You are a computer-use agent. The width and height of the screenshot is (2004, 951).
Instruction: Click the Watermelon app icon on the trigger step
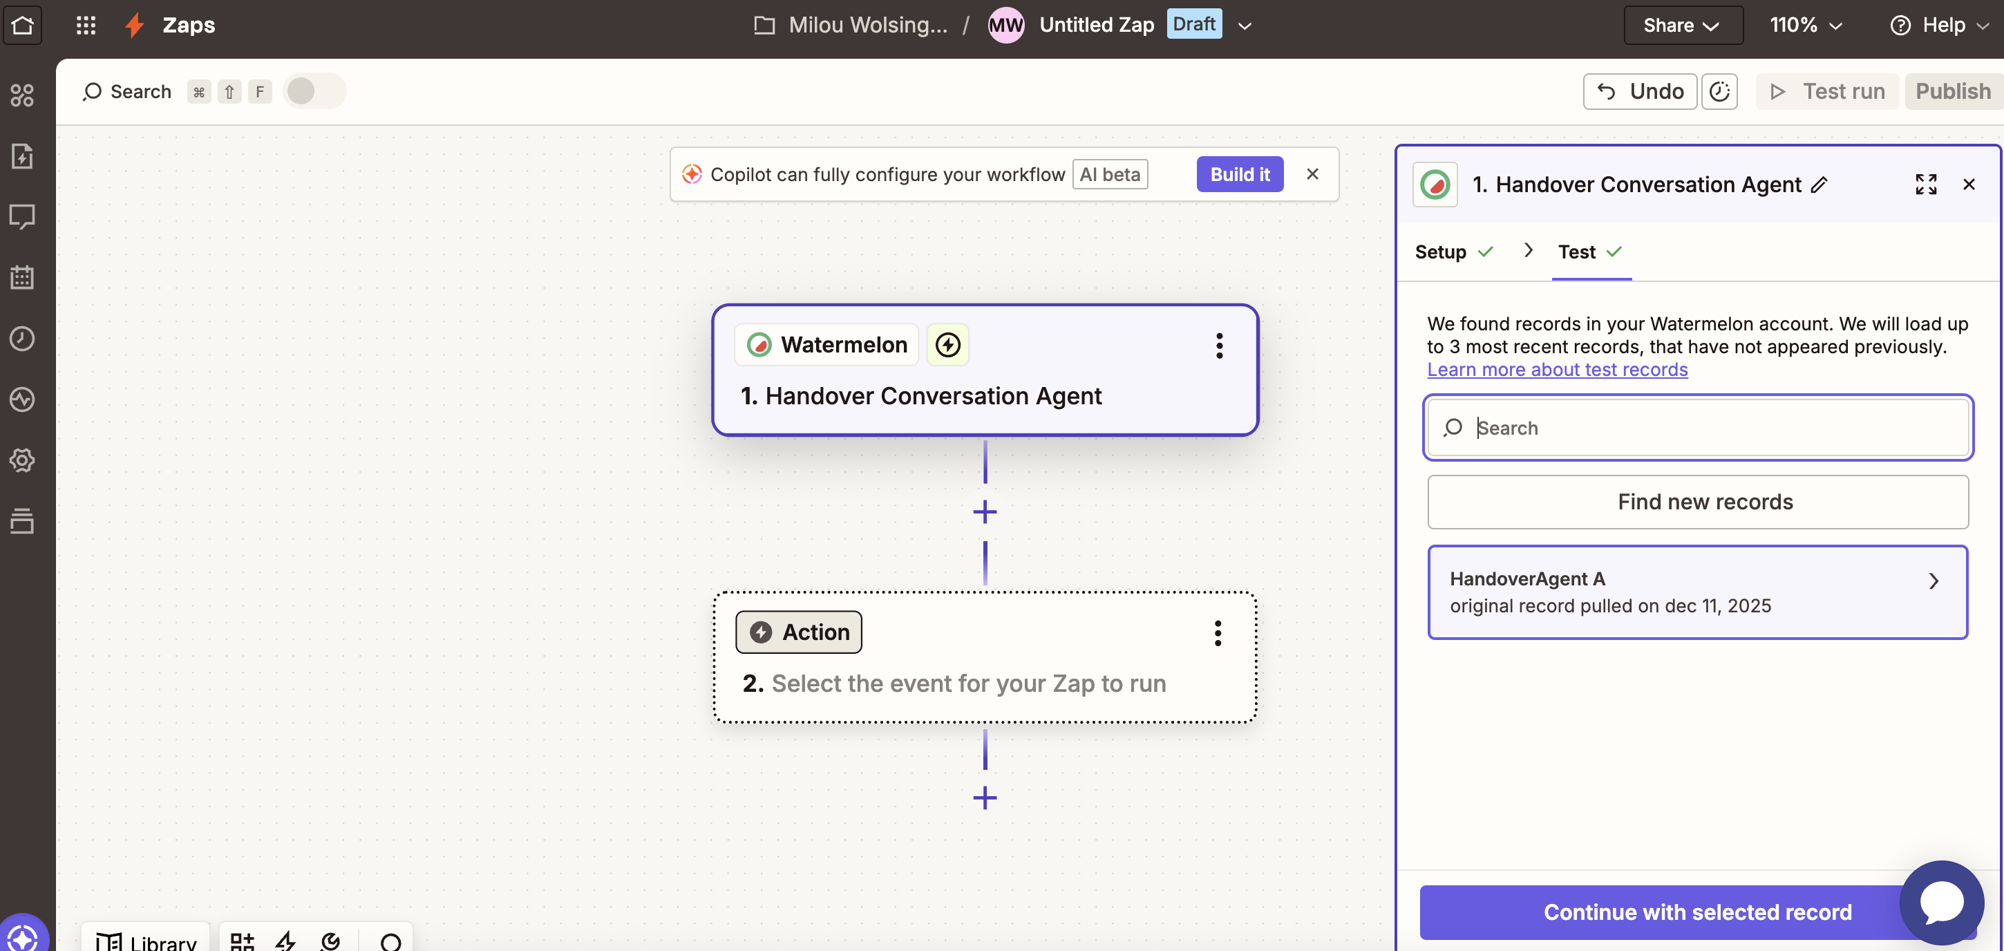tap(759, 344)
